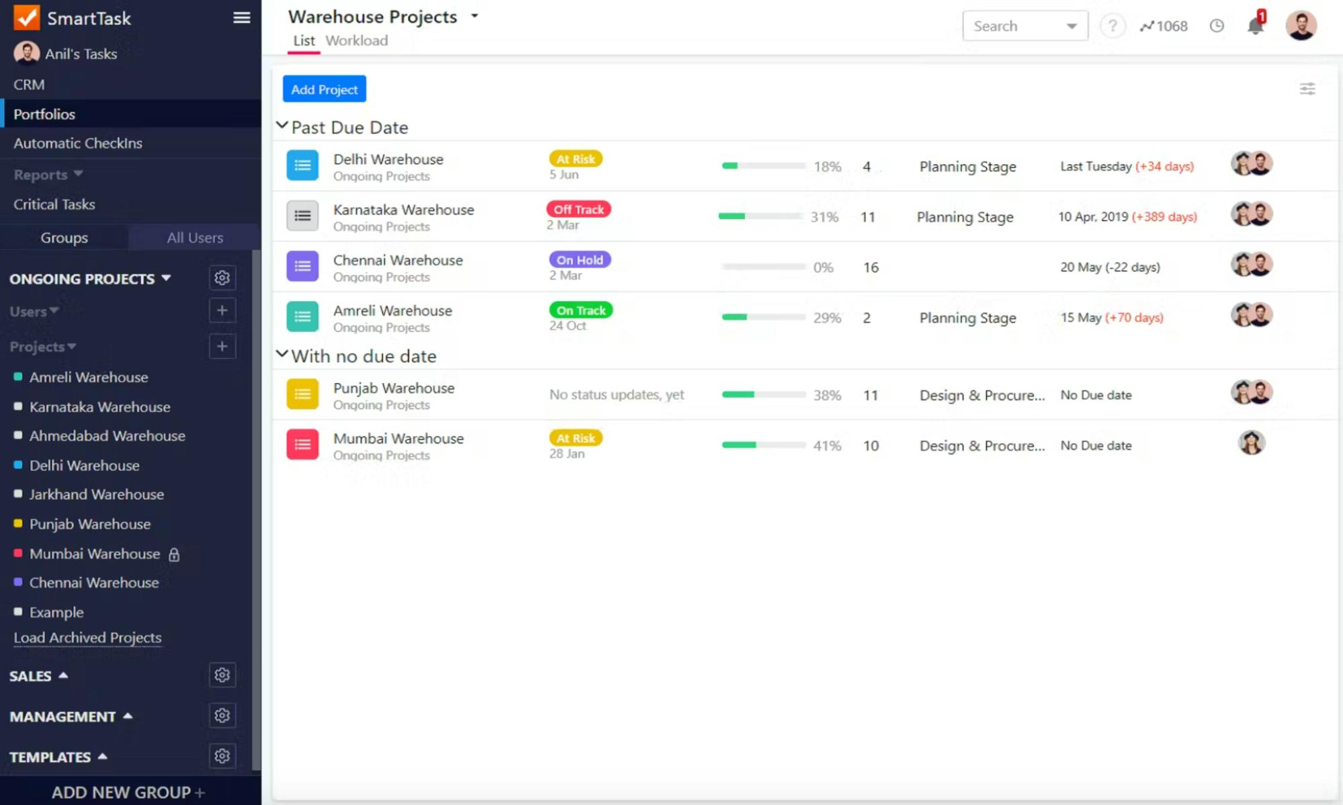Viewport: 1343px width, 805px height.
Task: Select the Groups toggle option
Action: point(64,237)
